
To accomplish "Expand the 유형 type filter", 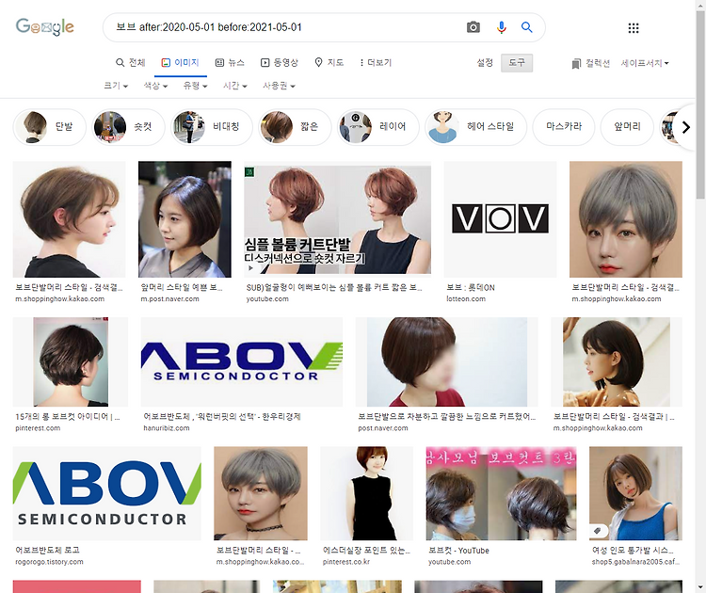I will 195,86.
